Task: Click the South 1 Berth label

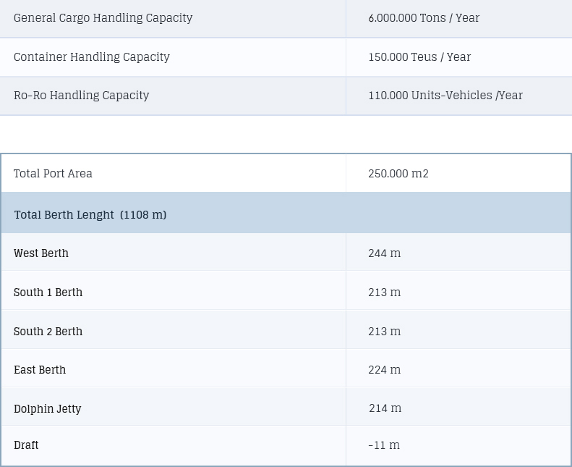Action: click(x=48, y=292)
